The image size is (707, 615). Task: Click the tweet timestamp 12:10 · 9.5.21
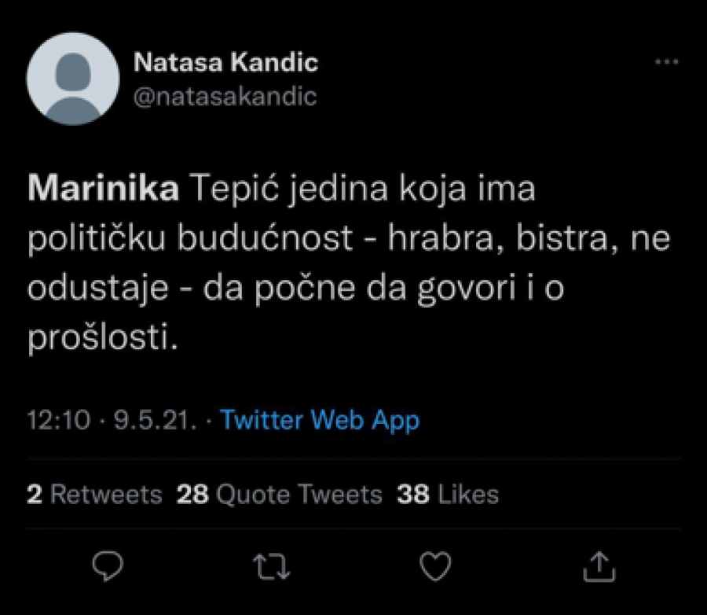(102, 421)
